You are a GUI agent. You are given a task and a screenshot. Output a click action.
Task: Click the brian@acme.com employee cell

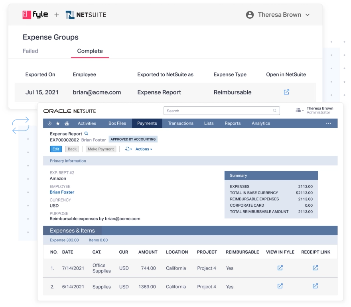point(97,92)
